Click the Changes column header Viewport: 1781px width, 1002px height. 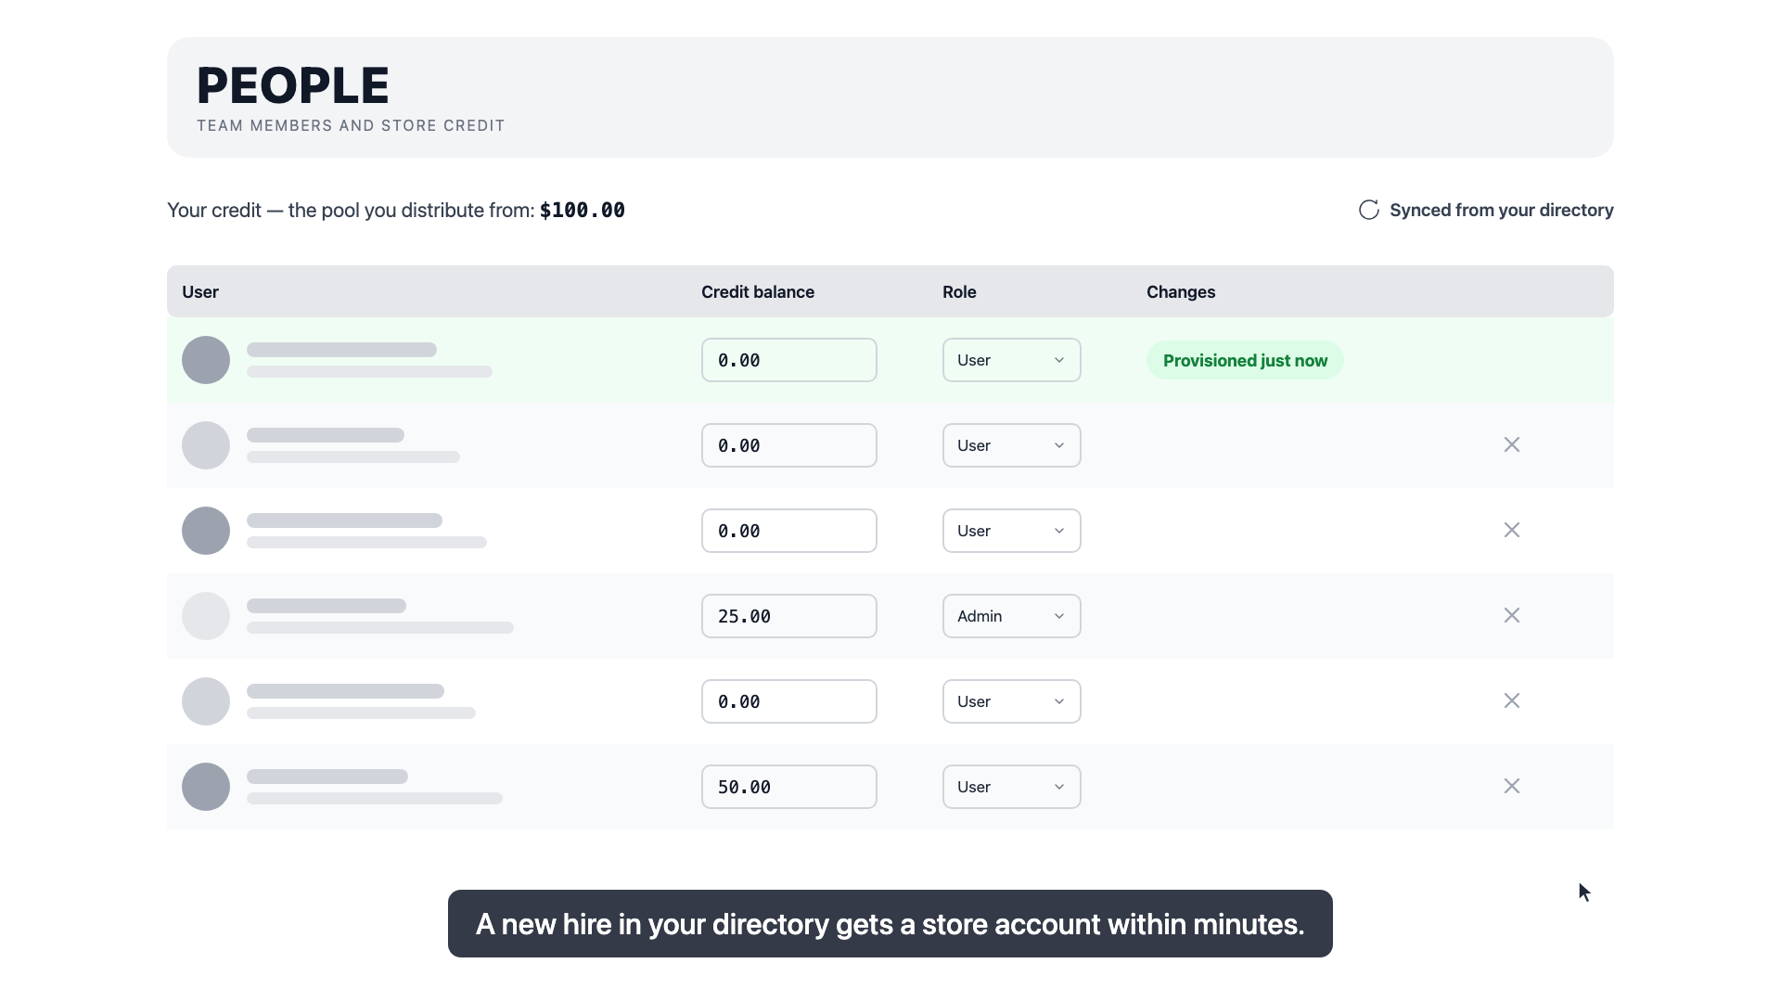point(1181,291)
